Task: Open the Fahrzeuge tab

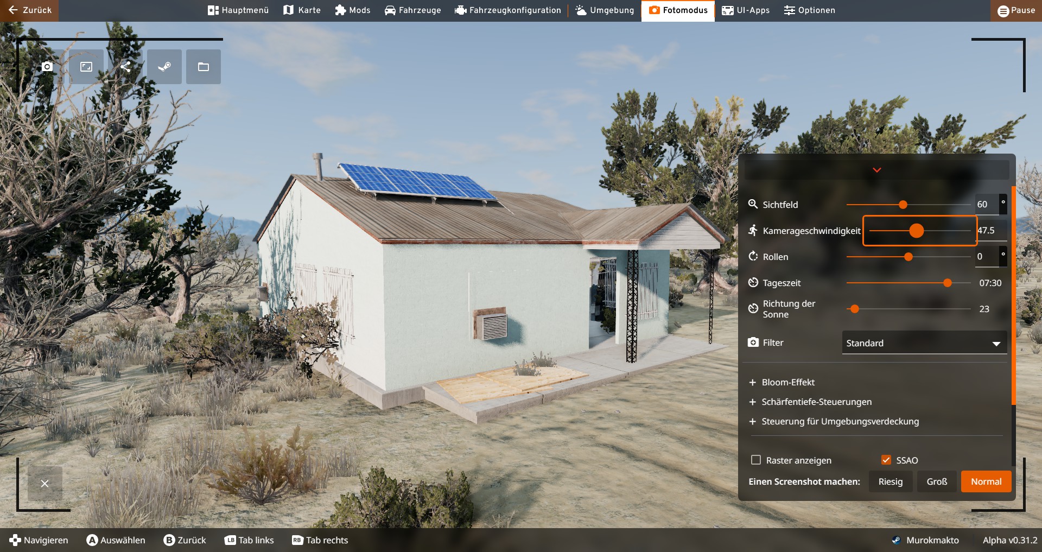Action: (x=413, y=10)
